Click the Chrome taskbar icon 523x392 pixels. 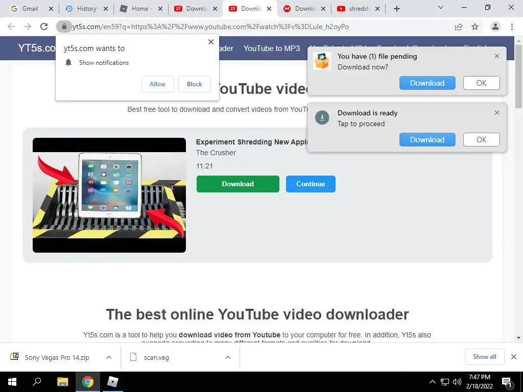click(x=88, y=382)
